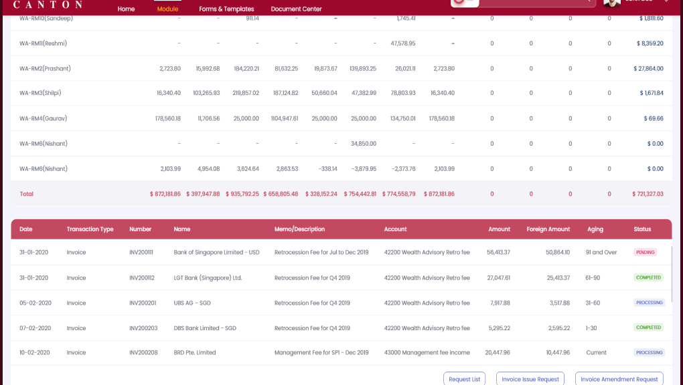Click the Aging column header

coord(595,229)
